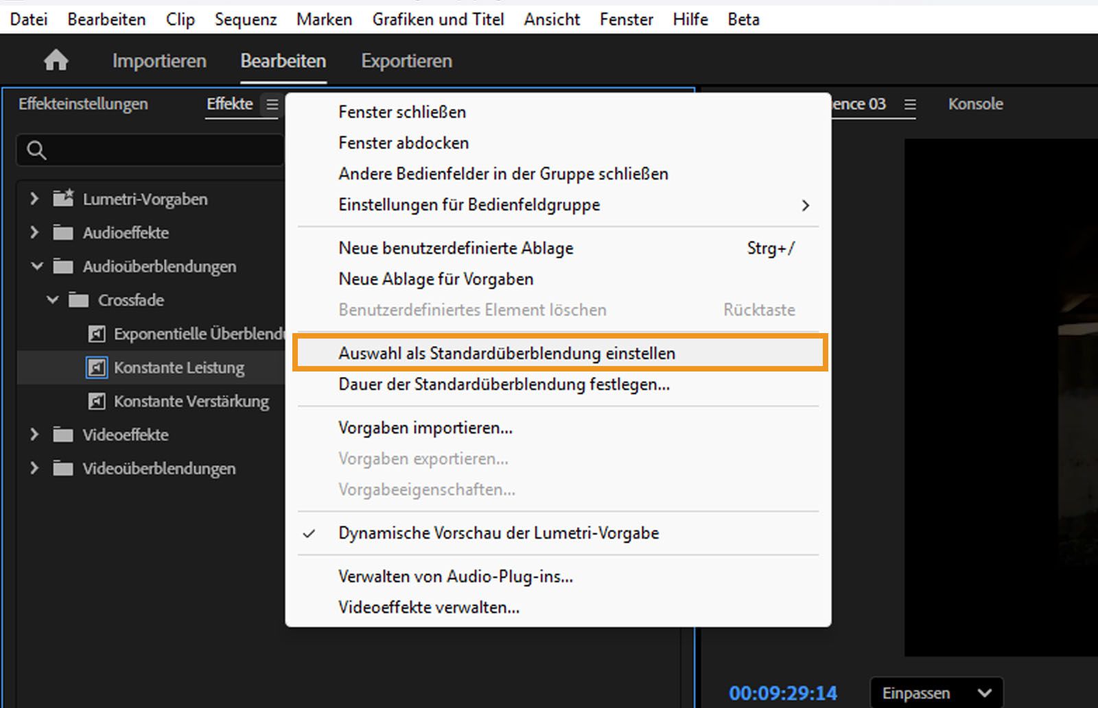The image size is (1098, 708).
Task: Select the Exponentielle Überblendung effect row
Action: tap(151, 334)
